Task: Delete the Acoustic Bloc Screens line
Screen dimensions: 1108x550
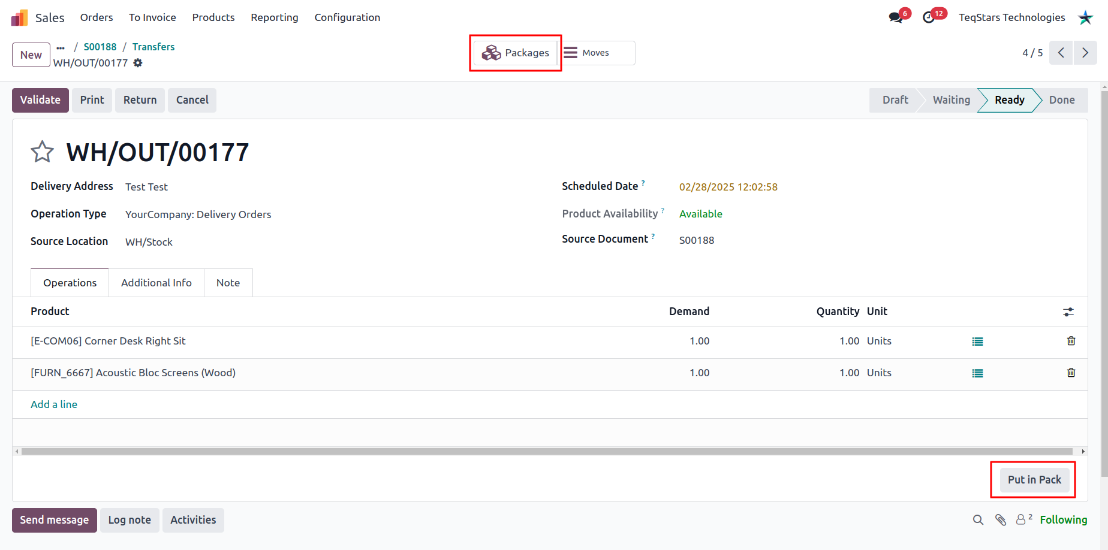Action: click(x=1071, y=373)
